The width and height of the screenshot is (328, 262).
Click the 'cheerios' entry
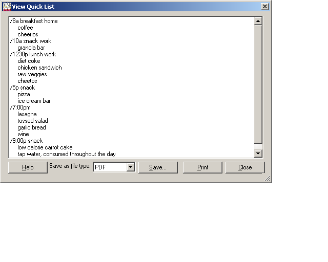[x=28, y=34]
